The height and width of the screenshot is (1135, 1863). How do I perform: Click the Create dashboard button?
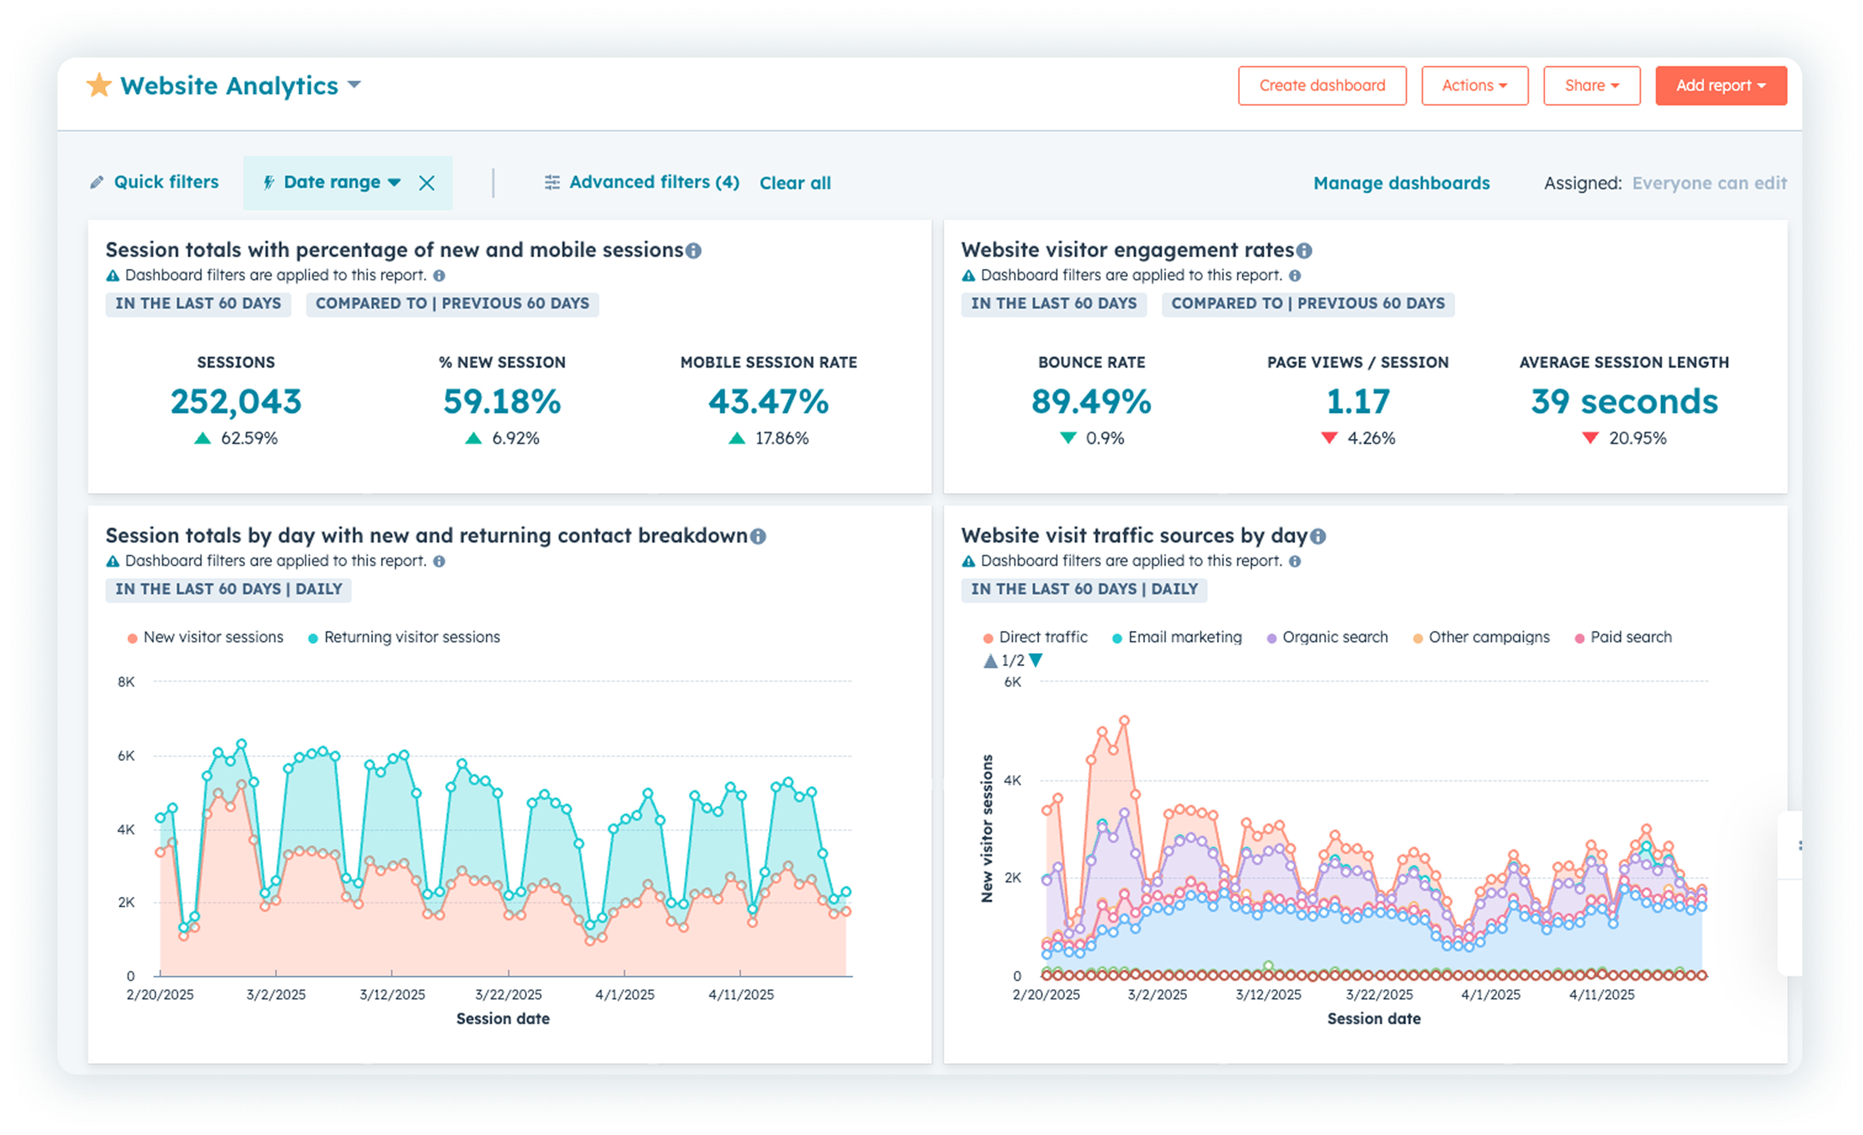[x=1322, y=86]
